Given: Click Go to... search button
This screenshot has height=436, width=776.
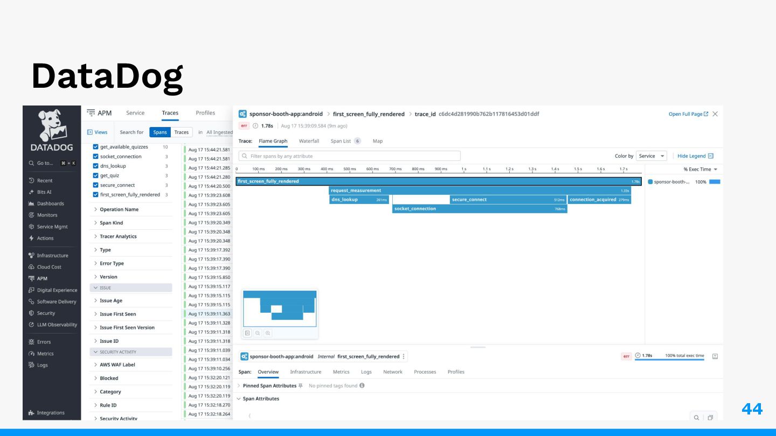Looking at the screenshot, I should [52, 163].
